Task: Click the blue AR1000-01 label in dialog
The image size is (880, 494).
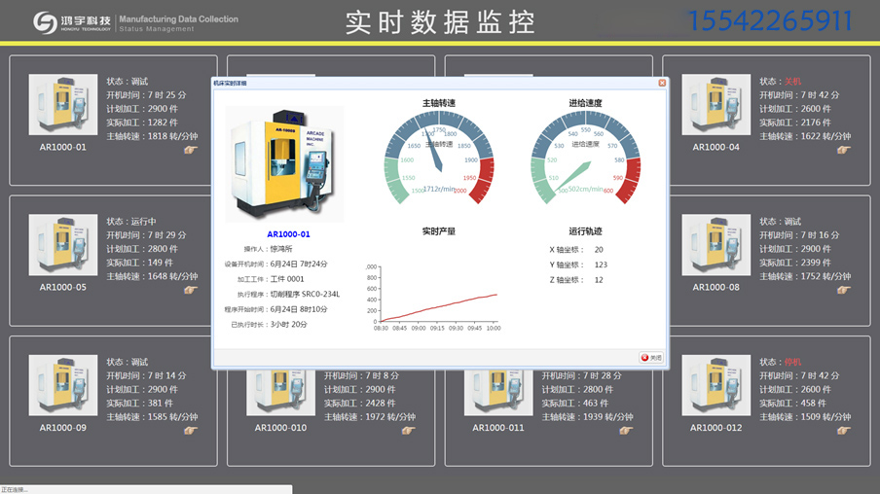Action: click(288, 234)
